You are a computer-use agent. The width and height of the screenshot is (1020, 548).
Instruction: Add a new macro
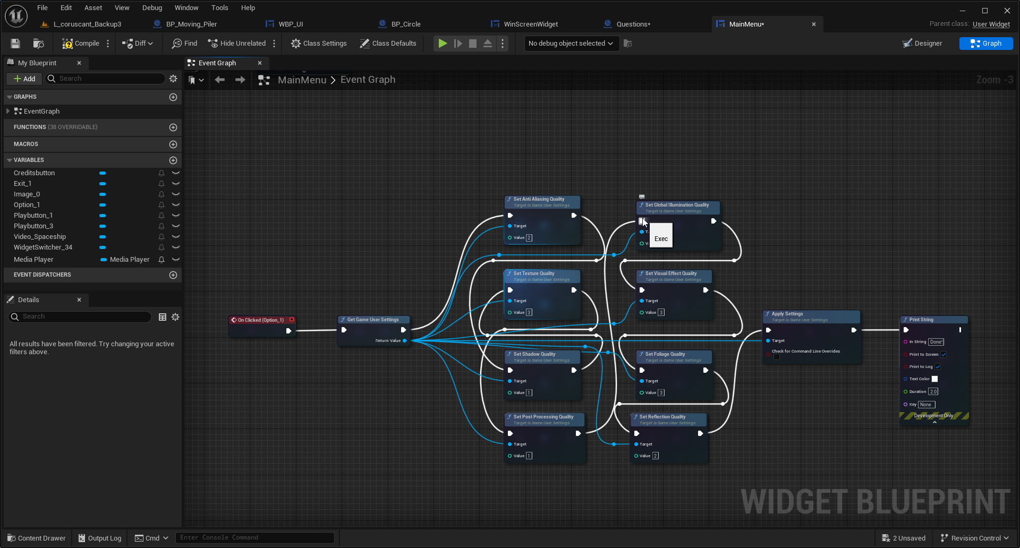point(173,144)
